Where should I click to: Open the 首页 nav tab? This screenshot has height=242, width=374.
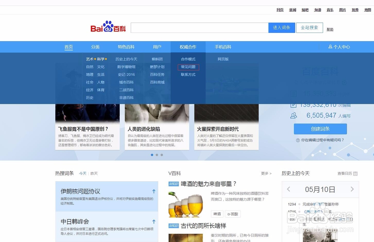pos(69,47)
